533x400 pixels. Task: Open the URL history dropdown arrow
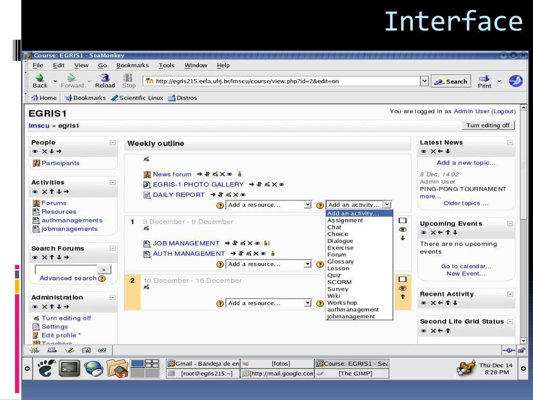pyautogui.click(x=424, y=81)
